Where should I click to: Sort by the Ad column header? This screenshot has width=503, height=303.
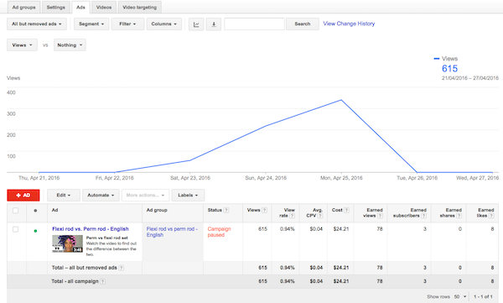point(54,210)
